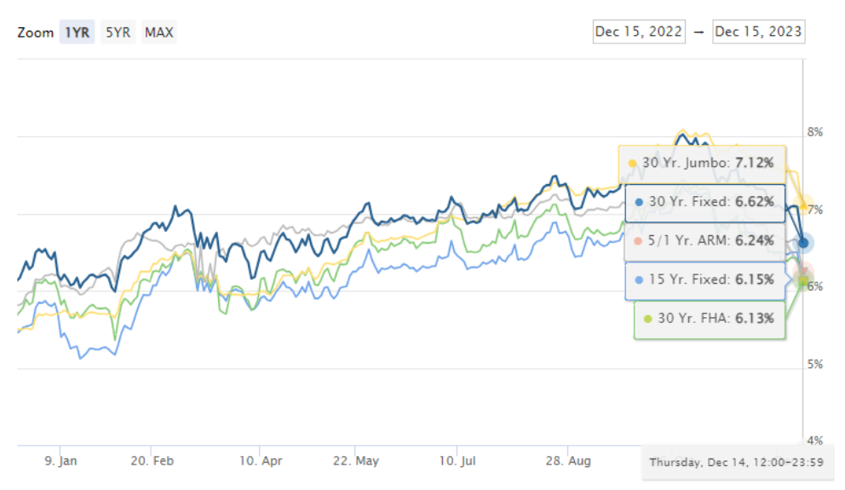Image resolution: width=845 pixels, height=490 pixels.
Task: Click the Thursday, Dec 14 date tooltip
Action: [736, 463]
